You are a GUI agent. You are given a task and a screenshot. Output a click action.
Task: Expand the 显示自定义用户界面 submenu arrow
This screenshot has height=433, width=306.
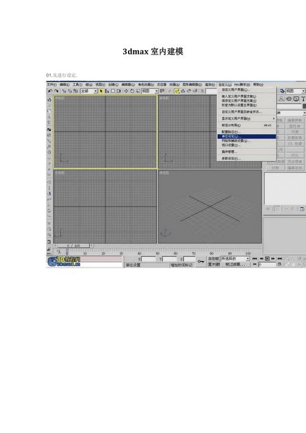coord(274,119)
